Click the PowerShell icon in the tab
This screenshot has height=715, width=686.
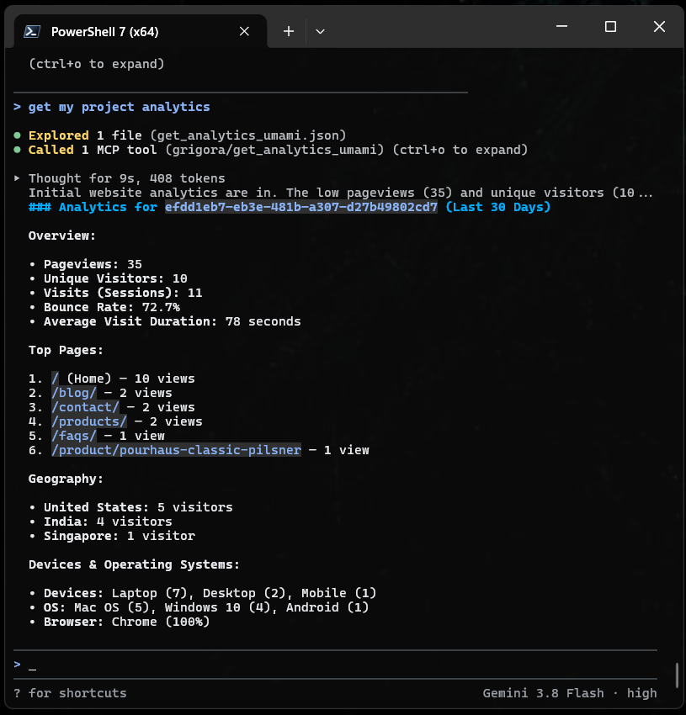pos(32,31)
